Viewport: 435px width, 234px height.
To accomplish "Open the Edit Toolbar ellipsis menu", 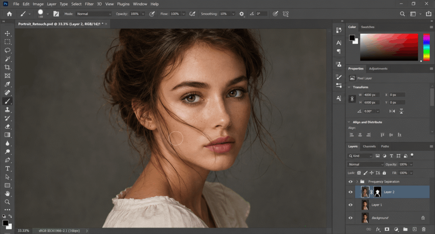I will pyautogui.click(x=8, y=210).
